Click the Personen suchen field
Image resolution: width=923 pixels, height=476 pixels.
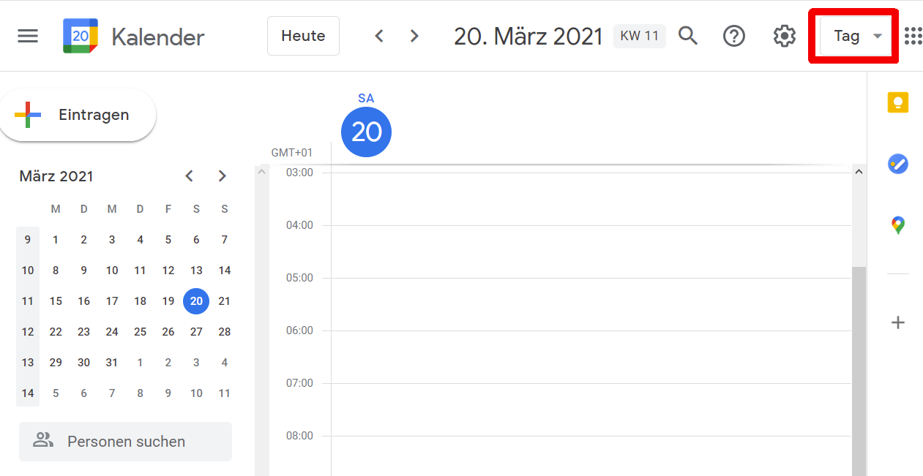tap(125, 442)
